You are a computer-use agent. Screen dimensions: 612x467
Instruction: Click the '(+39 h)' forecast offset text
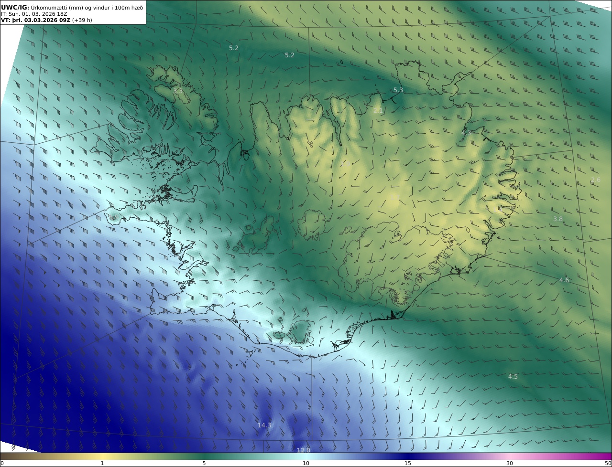pyautogui.click(x=82, y=21)
